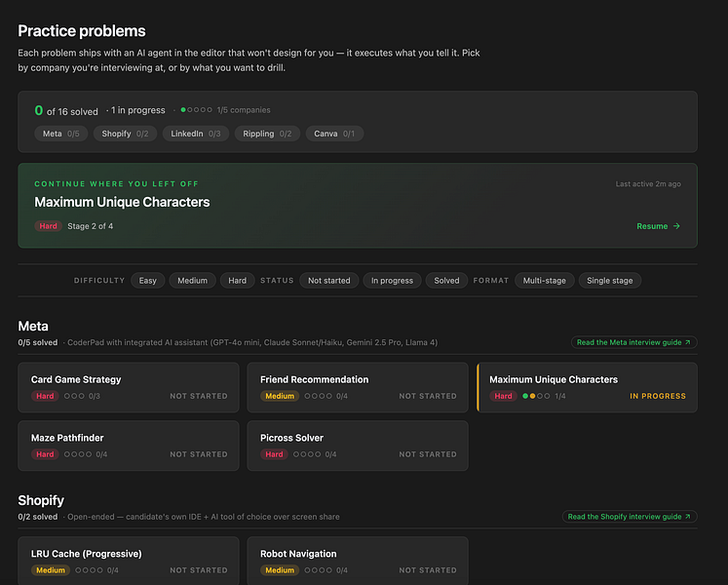Click the 'Stage 2 of 4' text
The height and width of the screenshot is (585, 728).
90,226
